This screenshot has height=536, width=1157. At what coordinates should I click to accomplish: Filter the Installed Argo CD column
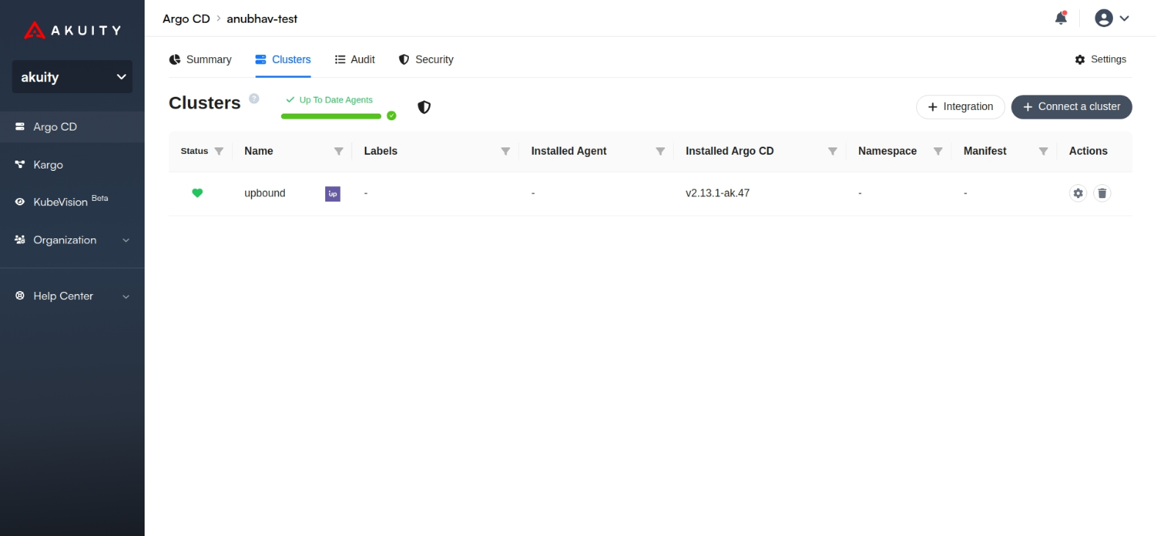[x=833, y=151]
